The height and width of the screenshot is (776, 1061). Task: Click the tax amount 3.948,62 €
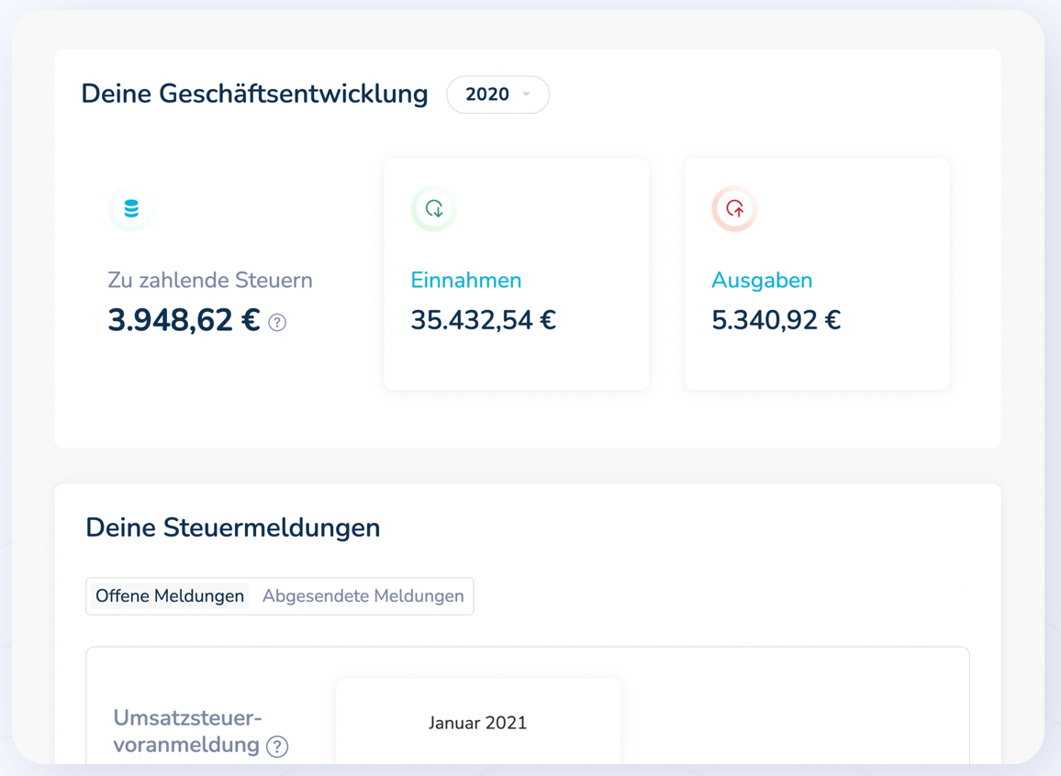point(184,321)
